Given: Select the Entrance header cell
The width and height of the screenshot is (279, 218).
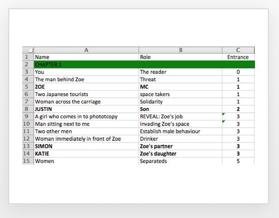Looking at the screenshot, I should click(238, 57).
